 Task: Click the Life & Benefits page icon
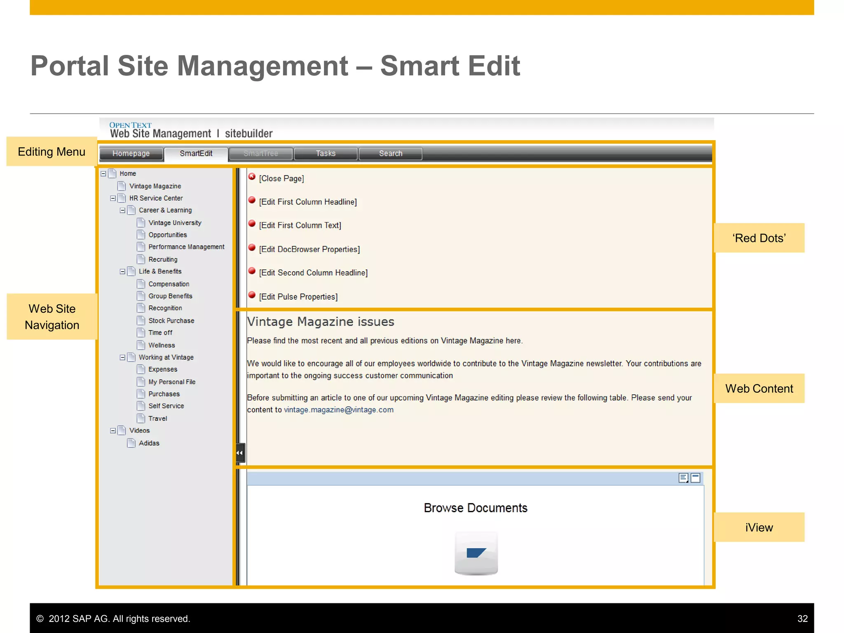tap(131, 271)
